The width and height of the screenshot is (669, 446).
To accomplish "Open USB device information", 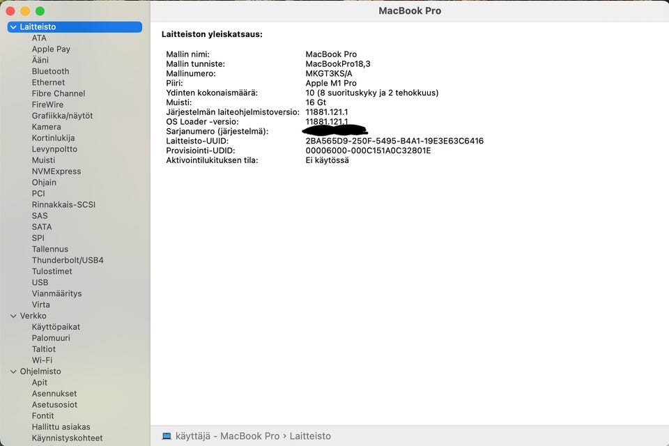I will point(40,282).
